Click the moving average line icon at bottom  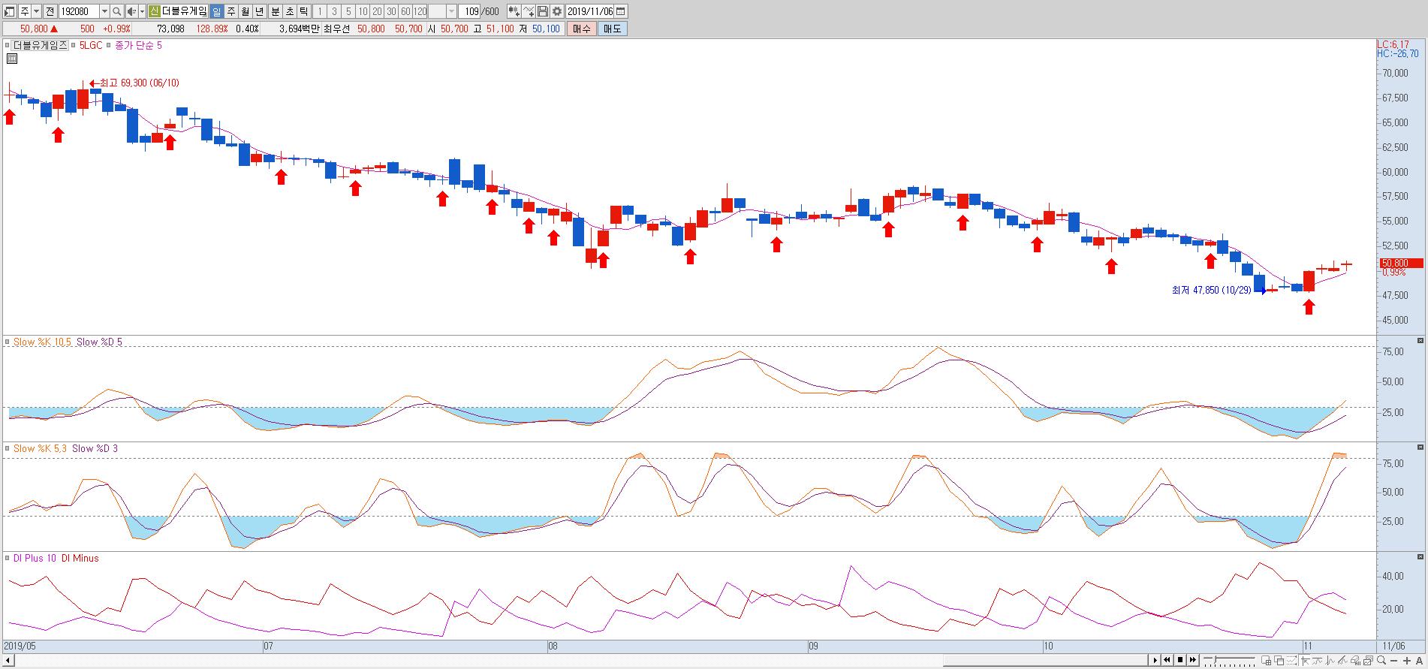pyautogui.click(x=1318, y=661)
